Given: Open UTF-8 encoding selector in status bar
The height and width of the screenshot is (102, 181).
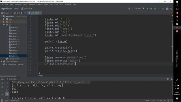Looking at the screenshot, I should 160,101.
